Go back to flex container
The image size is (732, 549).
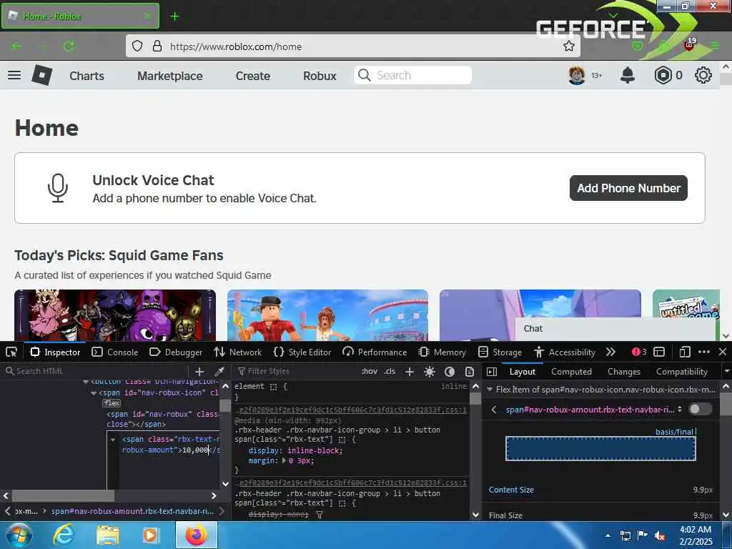pos(494,410)
